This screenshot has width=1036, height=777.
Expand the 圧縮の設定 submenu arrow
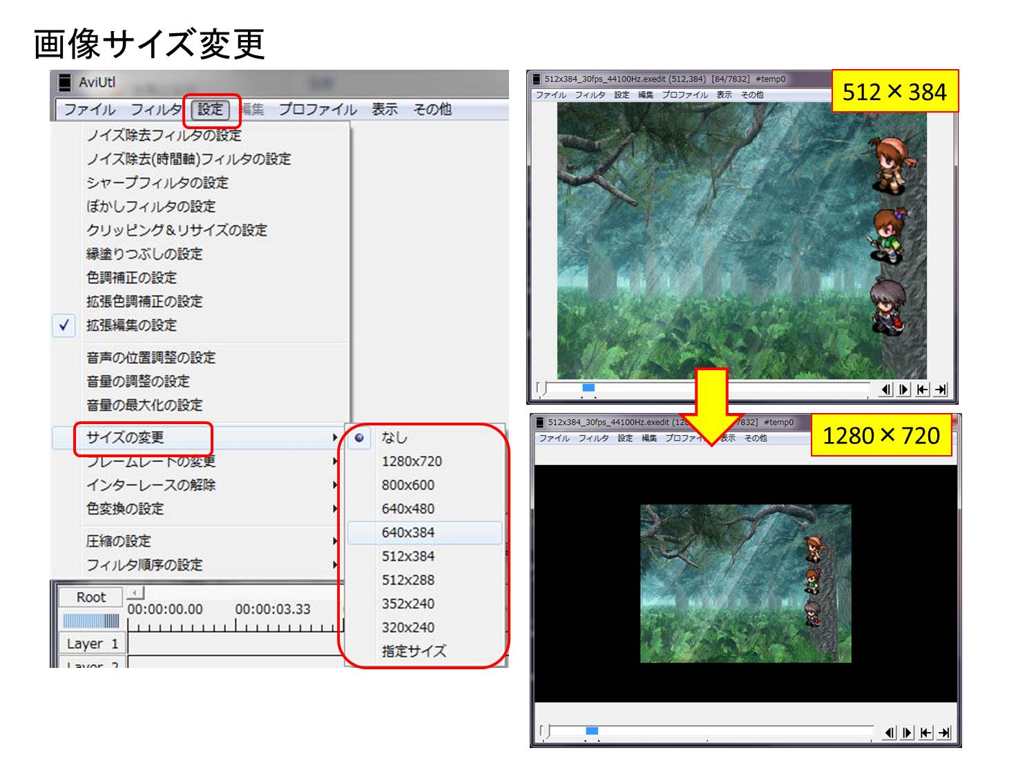334,541
